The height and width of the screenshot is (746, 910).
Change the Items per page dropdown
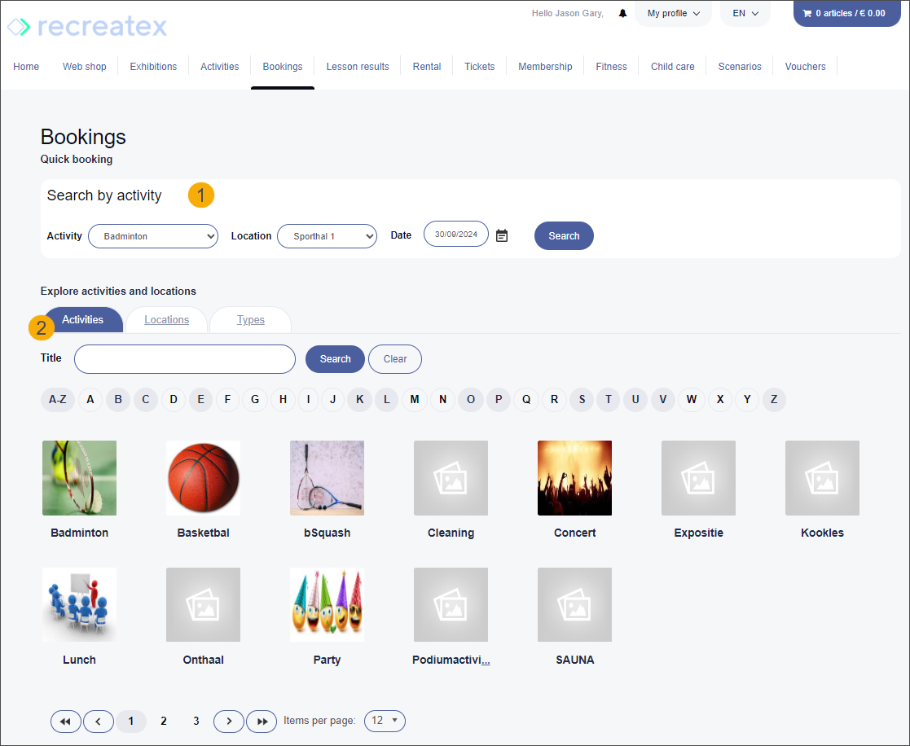385,721
